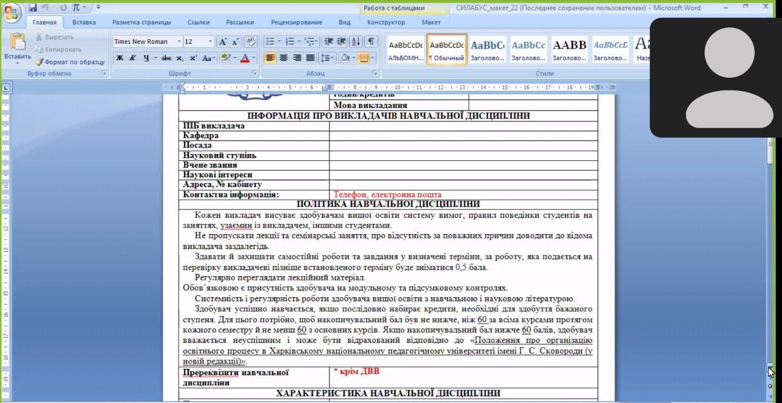Apply the АЛЬБОМН... style

coord(406,49)
